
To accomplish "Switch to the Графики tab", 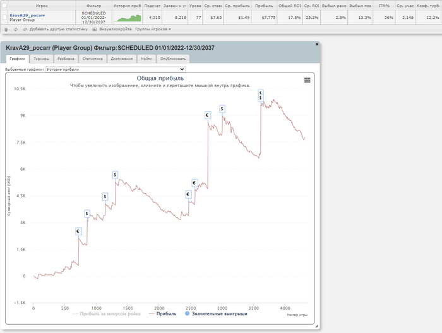I will click(18, 59).
